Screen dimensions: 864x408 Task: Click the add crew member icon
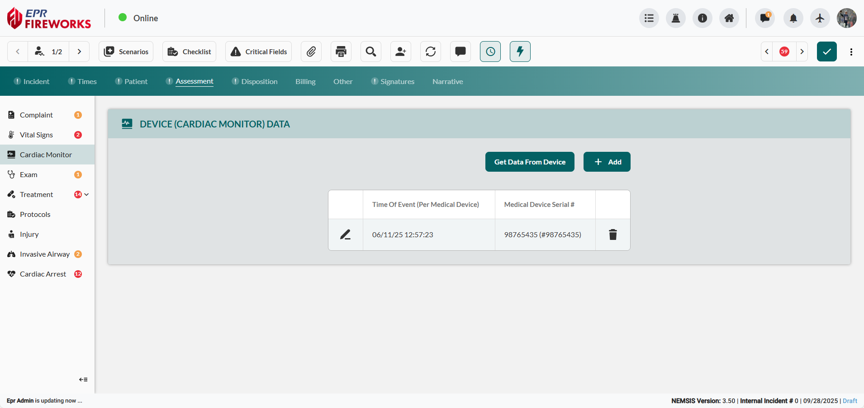coord(401,52)
